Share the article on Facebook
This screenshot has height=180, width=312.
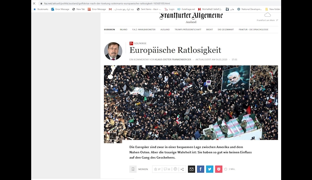(x=201, y=169)
